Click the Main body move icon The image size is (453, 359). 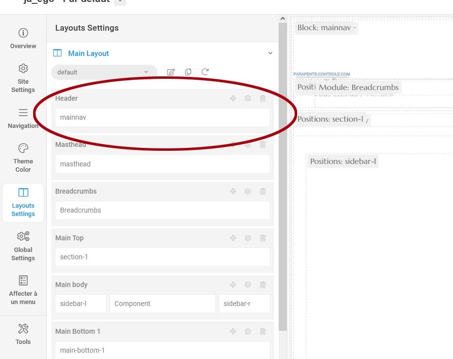(233, 285)
